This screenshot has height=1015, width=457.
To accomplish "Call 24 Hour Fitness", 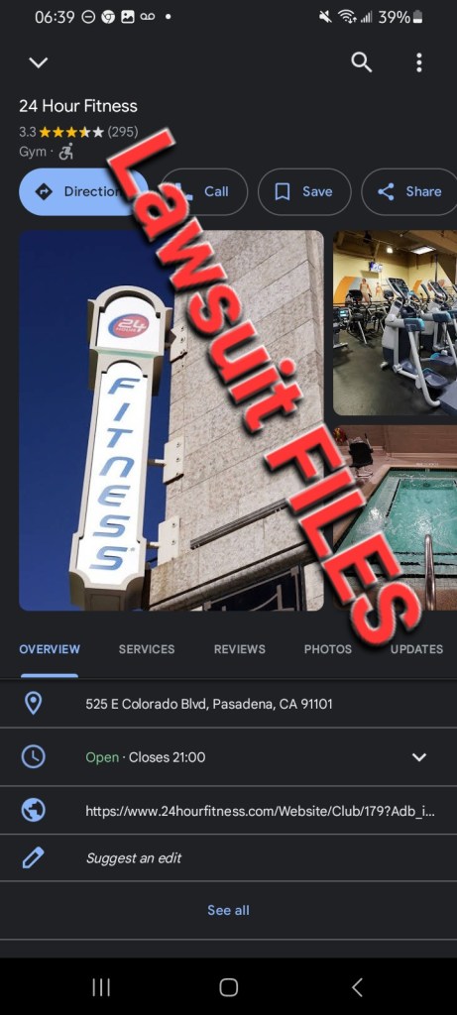I will pos(204,191).
